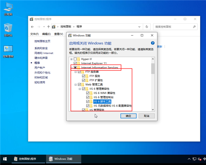This screenshot has width=206, height=165.
Task: Click the back navigation arrow
Action: tap(33, 26)
